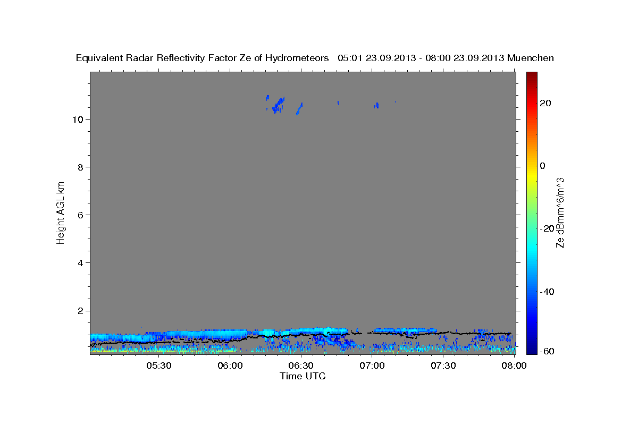The height and width of the screenshot is (425, 638).
Task: Click the '05:01 23.09.2013' start time in the title
Action: (x=376, y=58)
